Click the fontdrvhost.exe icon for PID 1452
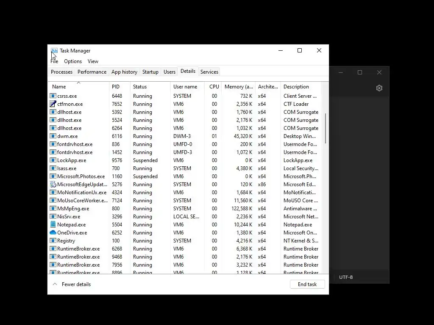This screenshot has height=325, width=434. [x=53, y=152]
